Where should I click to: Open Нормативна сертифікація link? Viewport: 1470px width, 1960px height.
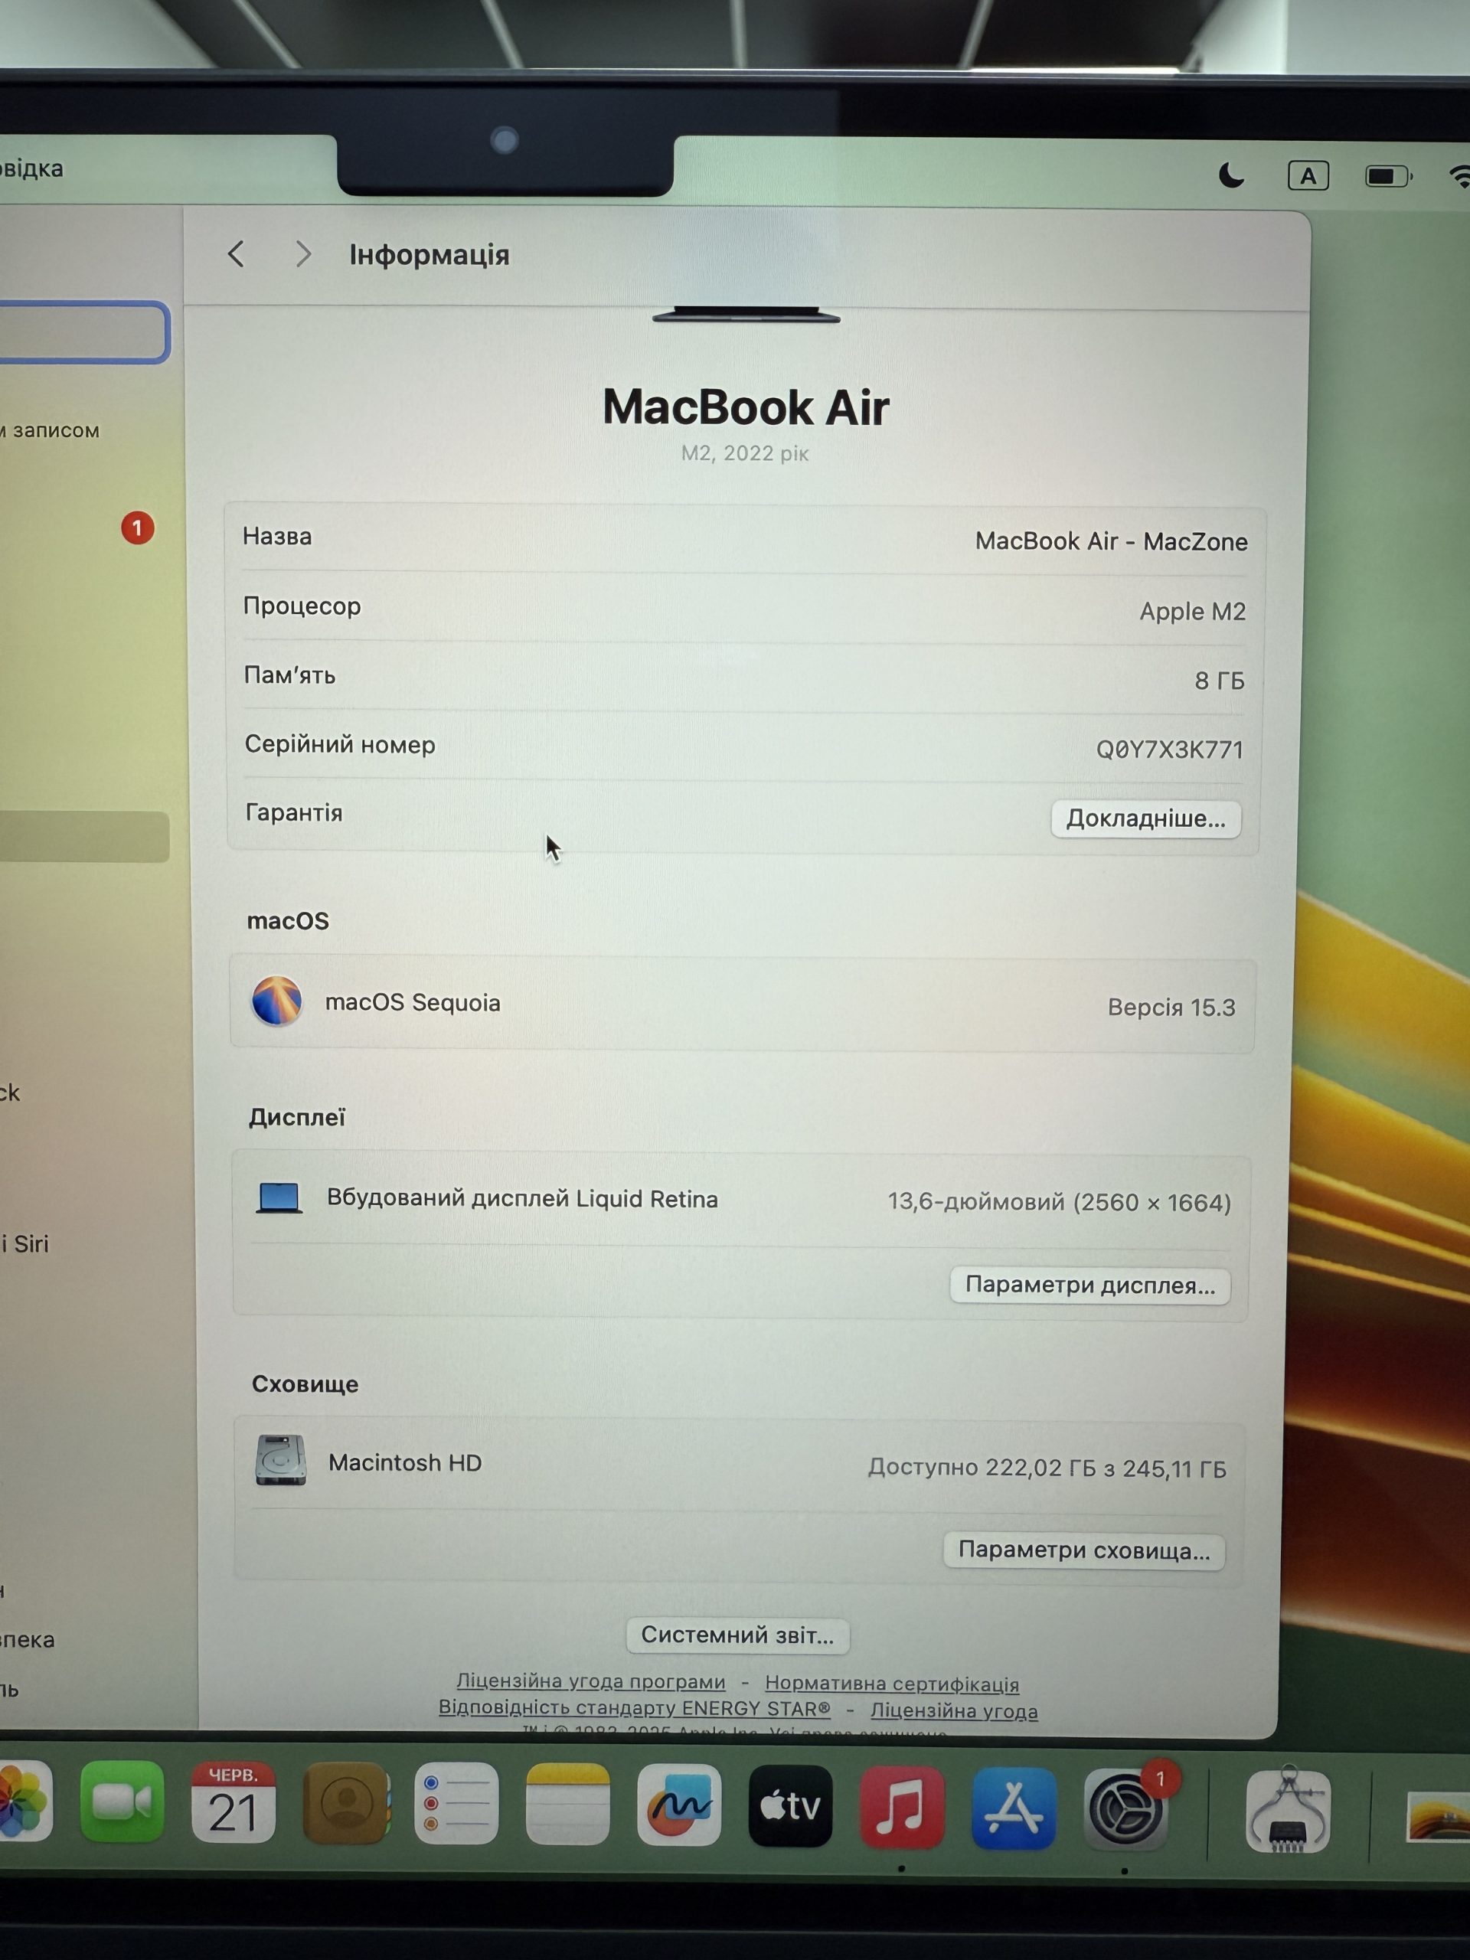point(891,1683)
